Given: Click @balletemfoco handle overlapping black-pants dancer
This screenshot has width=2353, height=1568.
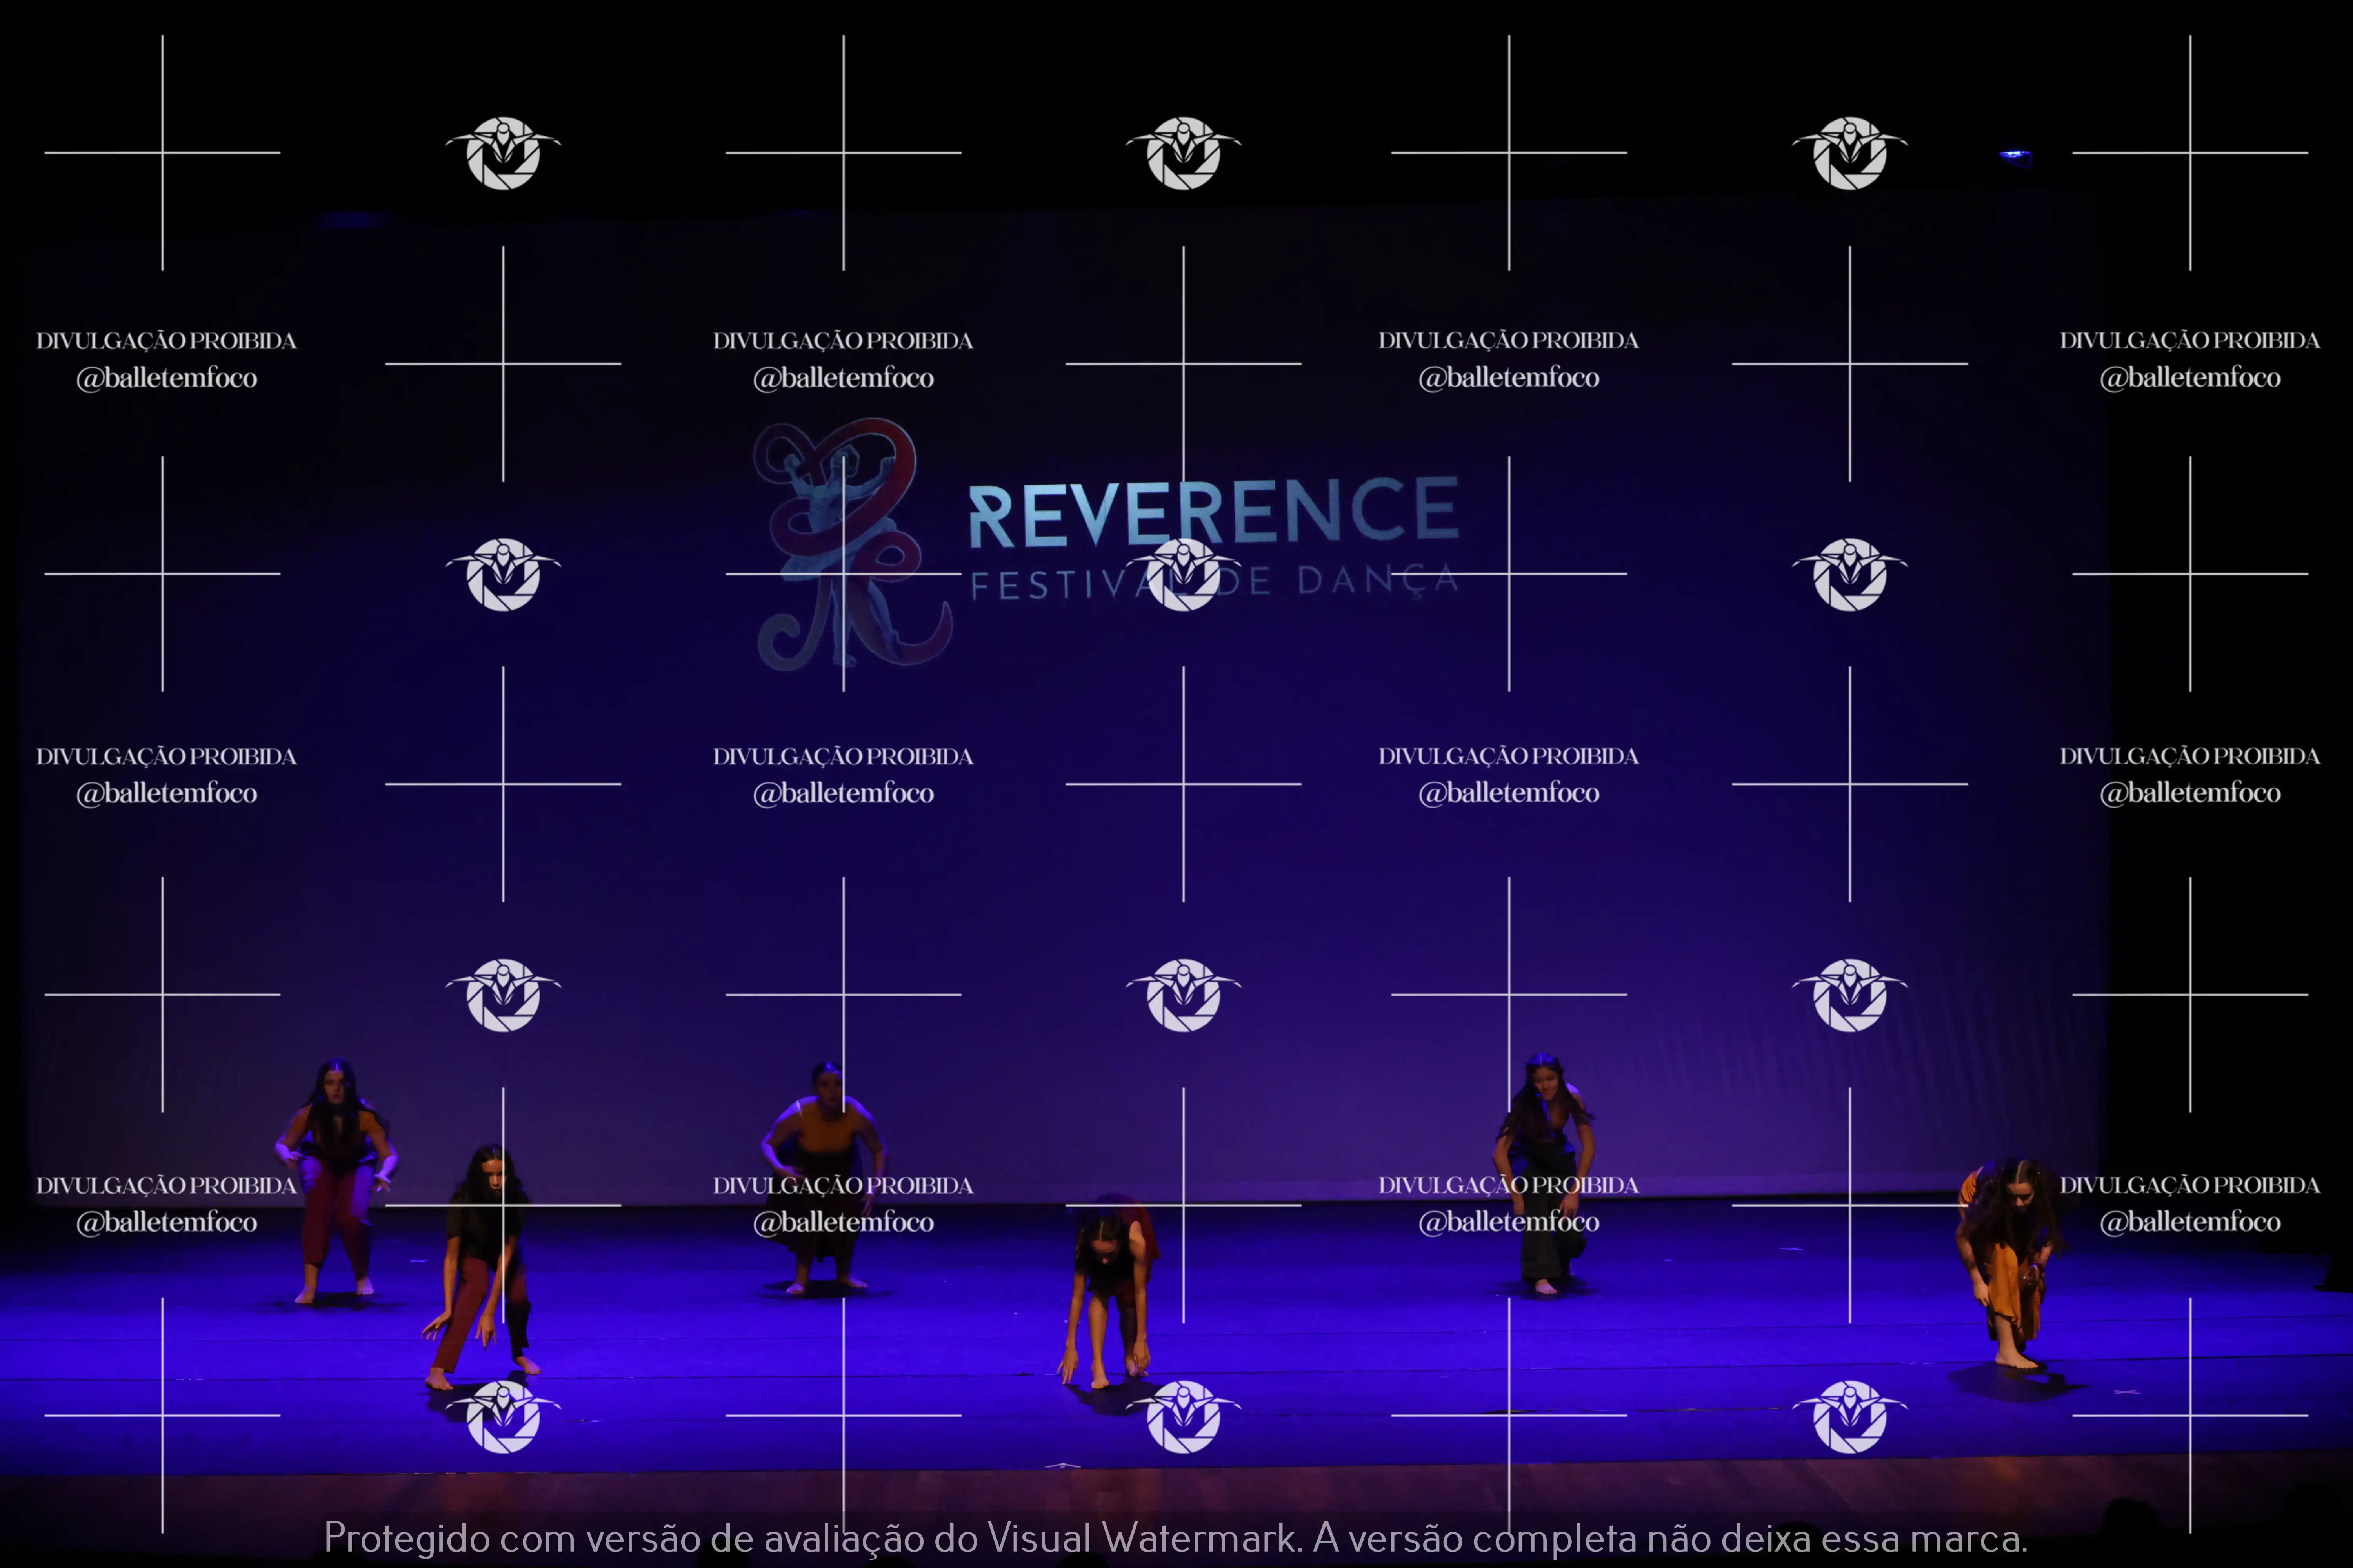Looking at the screenshot, I should point(1509,1222).
